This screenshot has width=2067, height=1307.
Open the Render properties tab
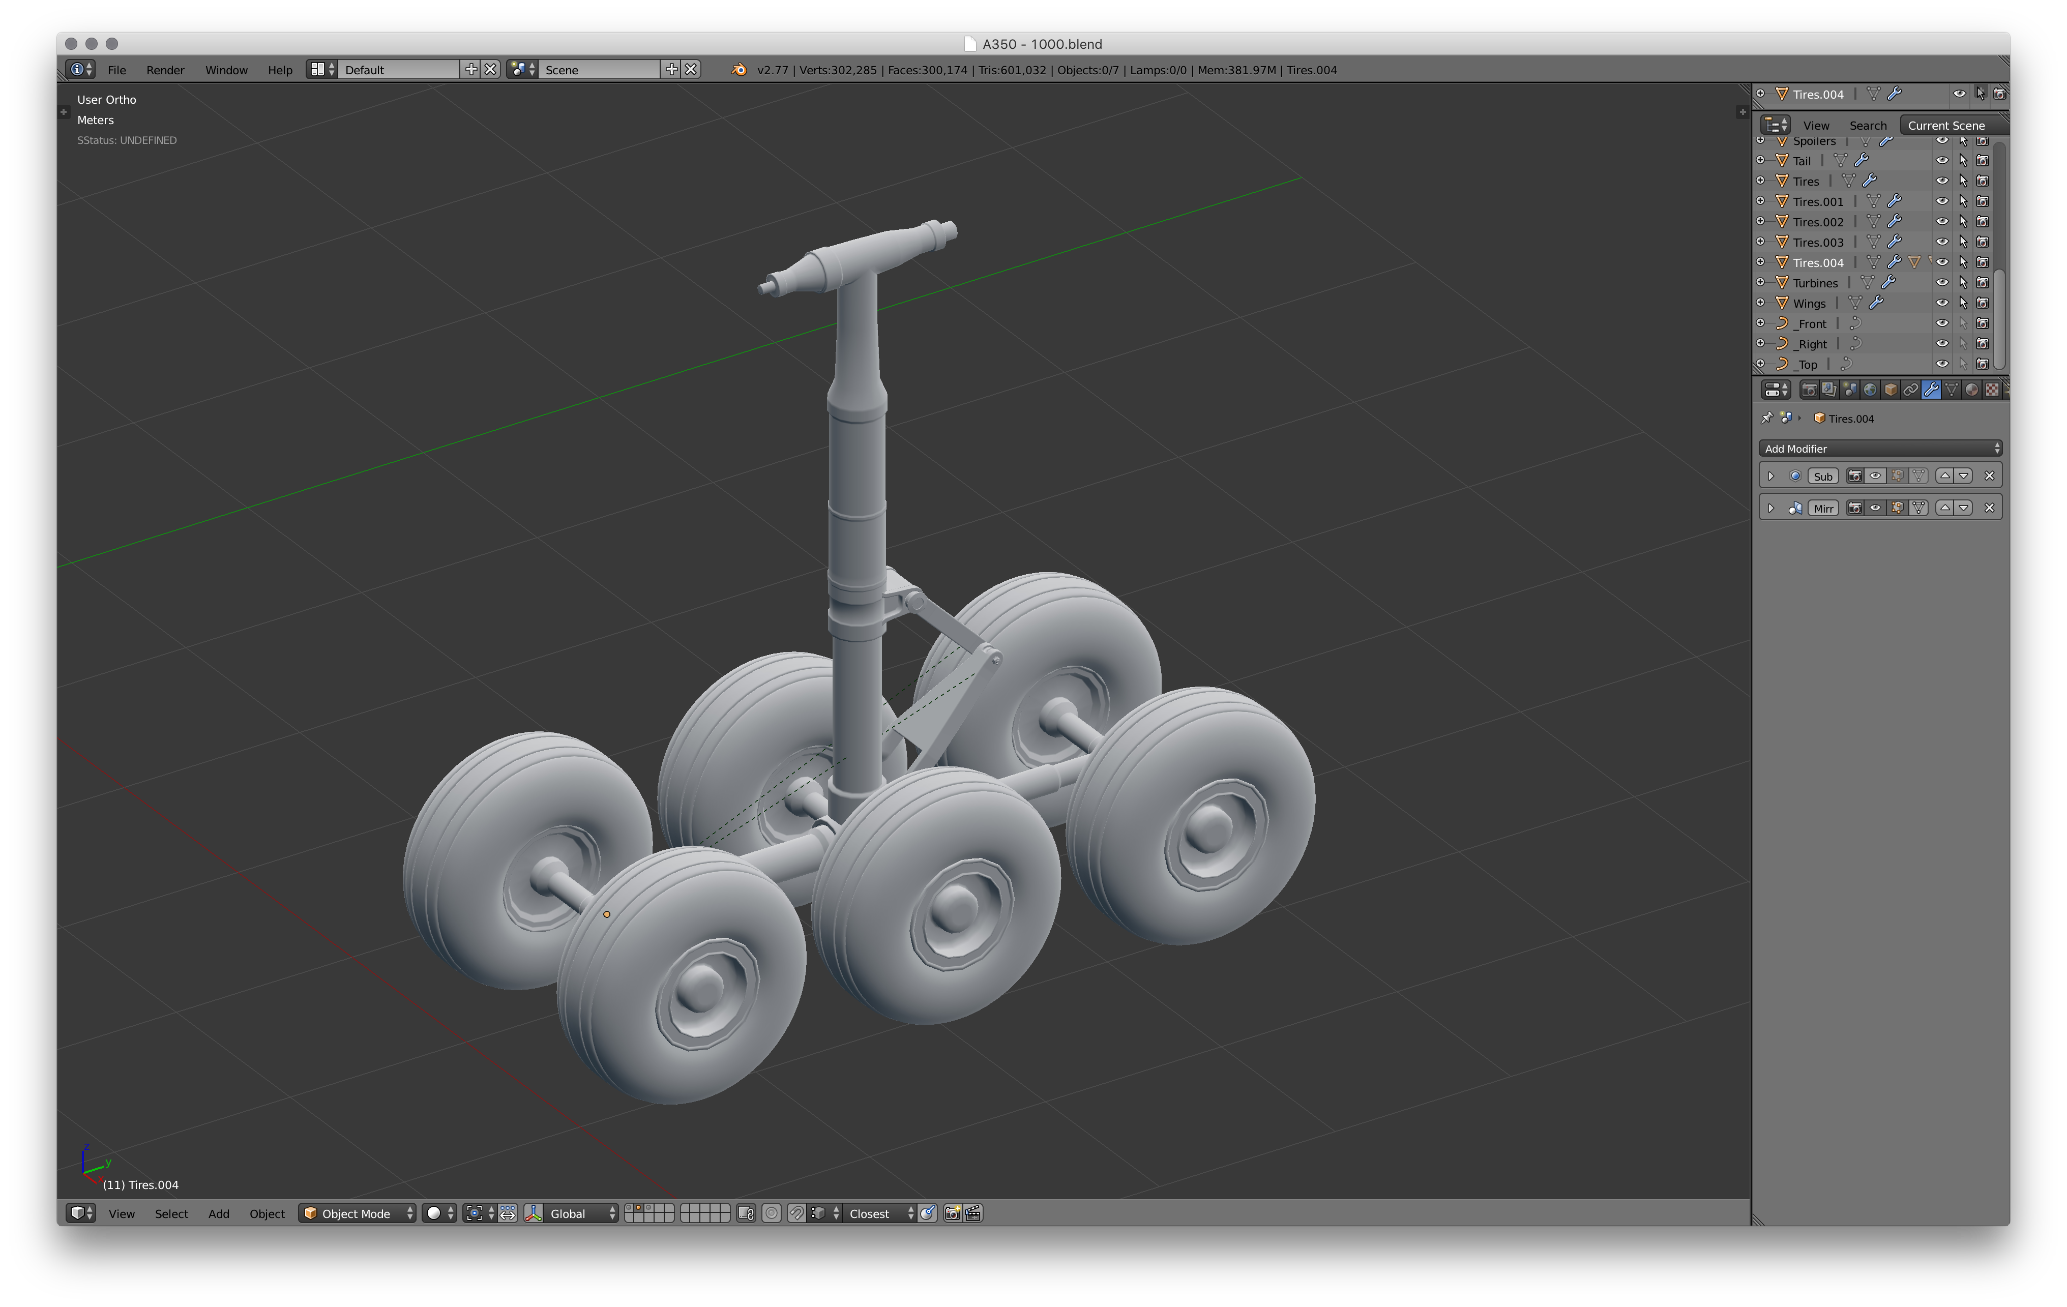tap(1809, 390)
